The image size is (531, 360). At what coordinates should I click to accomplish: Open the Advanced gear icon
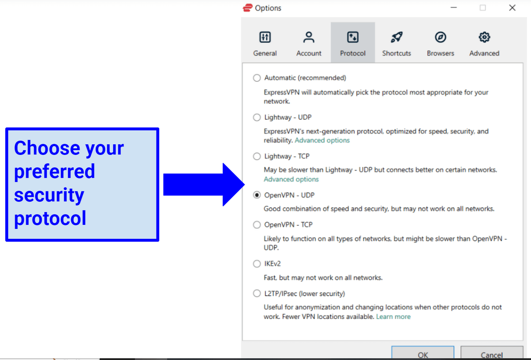484,37
